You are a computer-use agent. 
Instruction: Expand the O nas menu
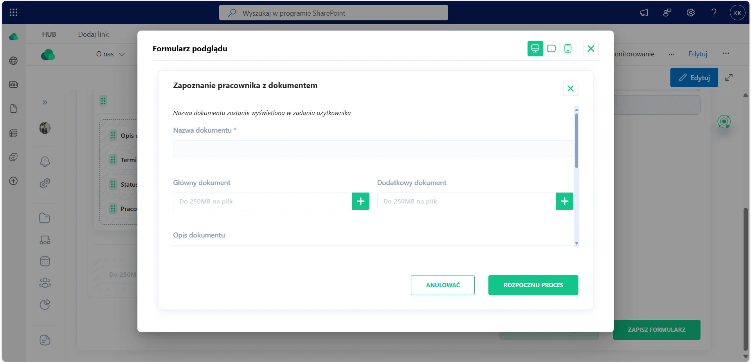tap(110, 54)
